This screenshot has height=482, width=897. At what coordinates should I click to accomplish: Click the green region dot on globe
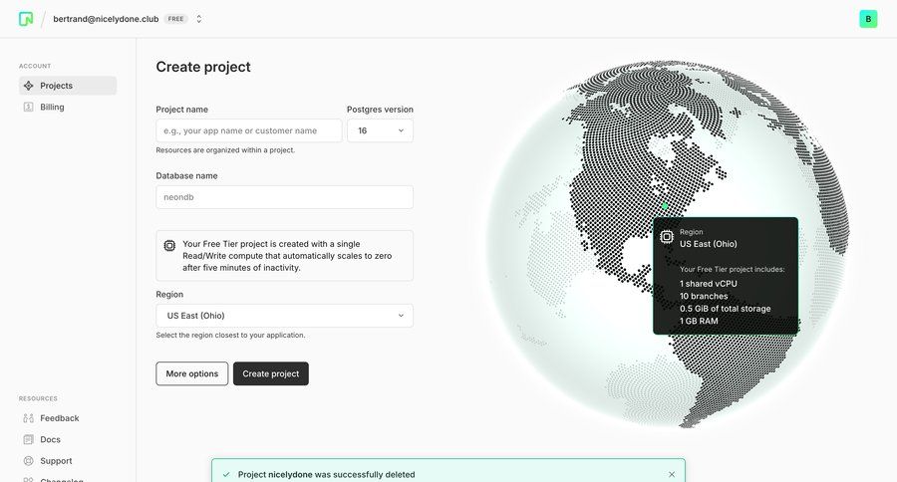click(665, 206)
